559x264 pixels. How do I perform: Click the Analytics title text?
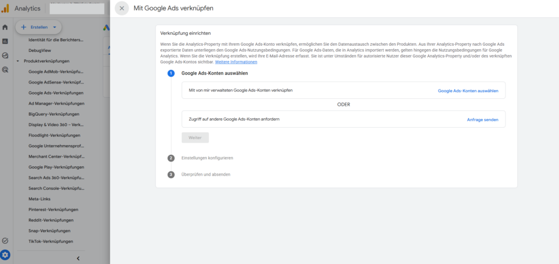point(27,9)
